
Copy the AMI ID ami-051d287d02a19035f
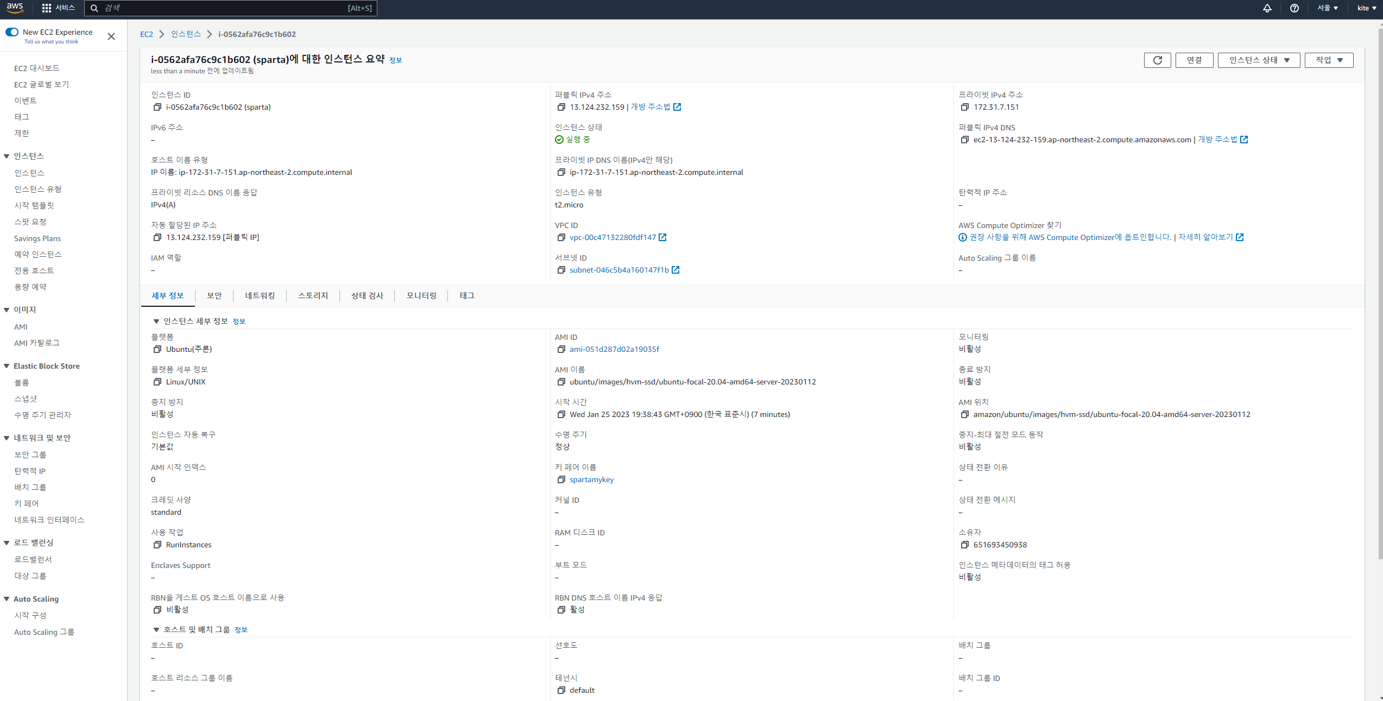click(x=561, y=349)
